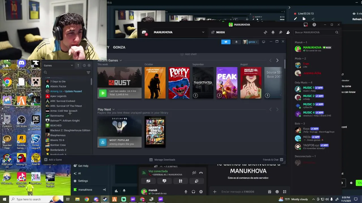
Task: Open Discord help question mark icon
Action: click(x=314, y=25)
